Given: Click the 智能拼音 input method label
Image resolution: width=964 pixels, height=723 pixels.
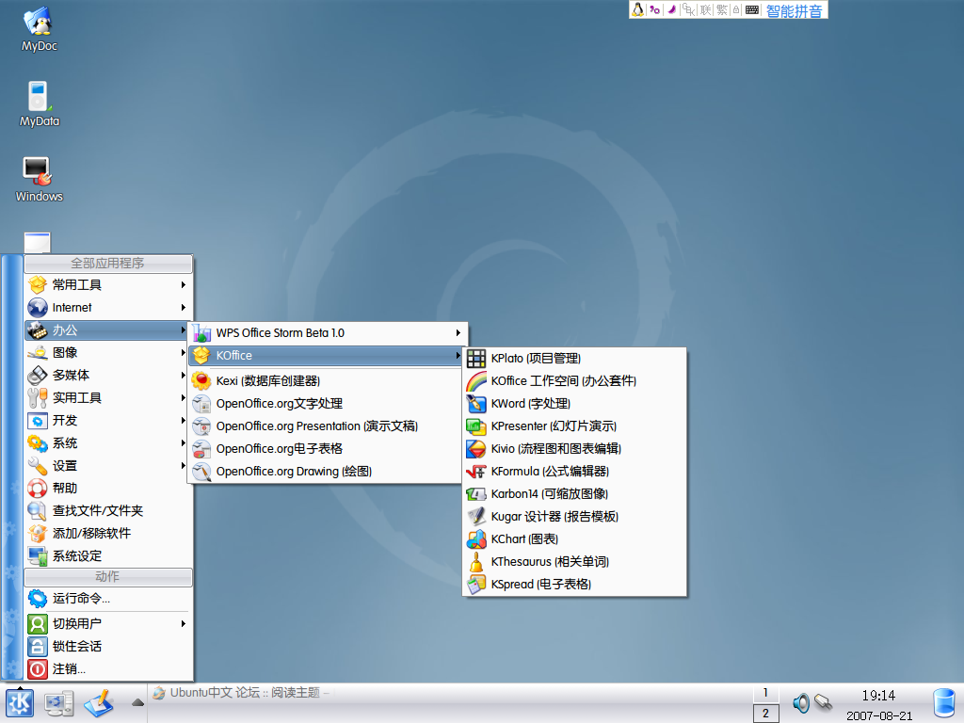Looking at the screenshot, I should (x=794, y=10).
